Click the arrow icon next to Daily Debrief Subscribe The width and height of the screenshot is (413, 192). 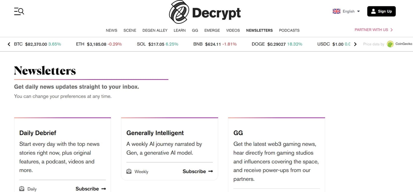pyautogui.click(x=104, y=188)
